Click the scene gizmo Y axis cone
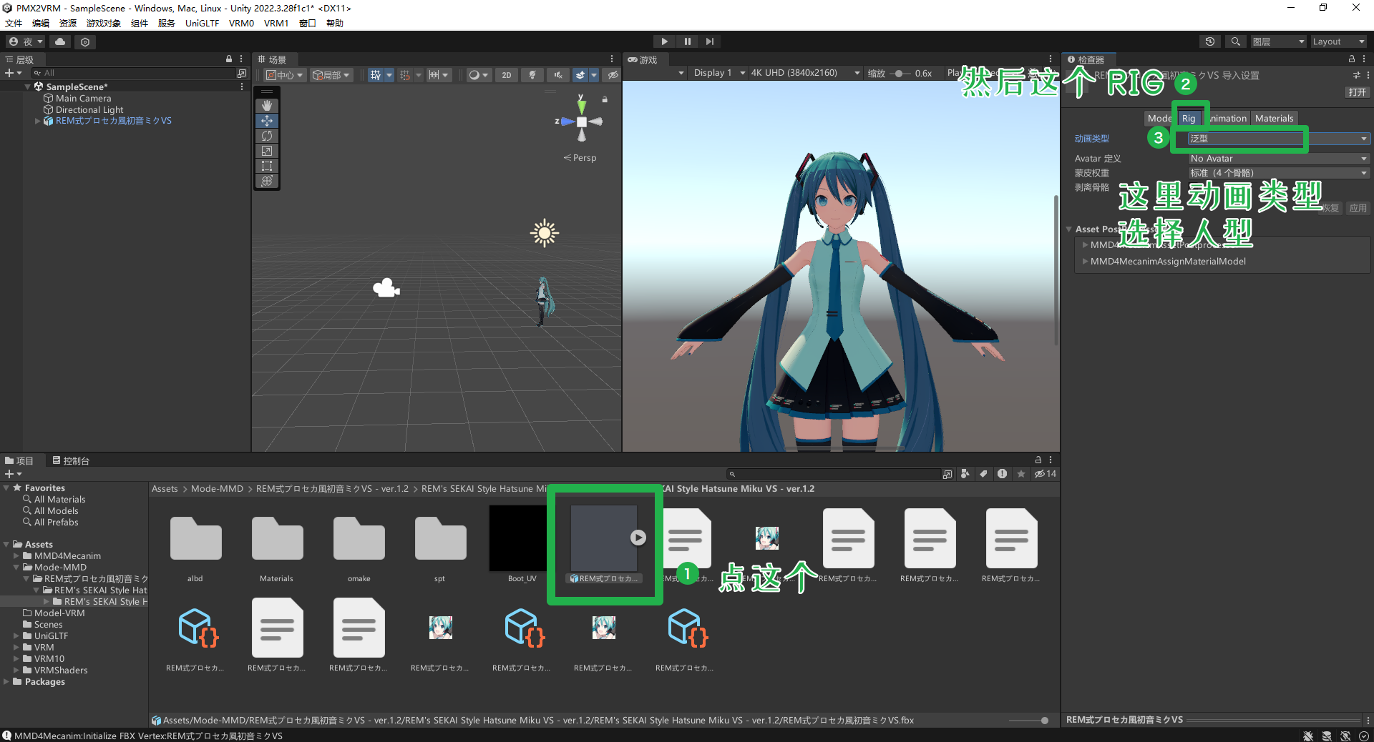 click(x=581, y=105)
